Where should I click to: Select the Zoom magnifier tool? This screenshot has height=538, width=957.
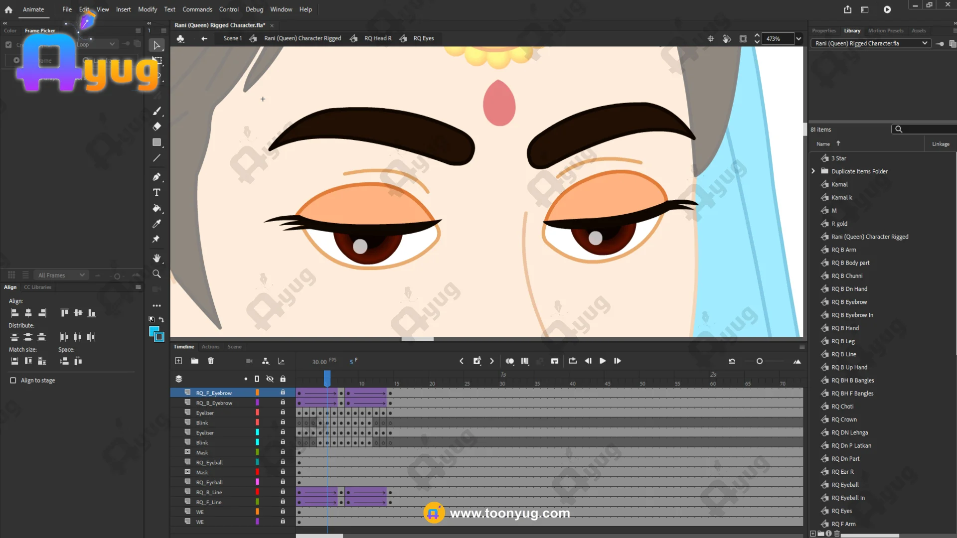pos(157,274)
